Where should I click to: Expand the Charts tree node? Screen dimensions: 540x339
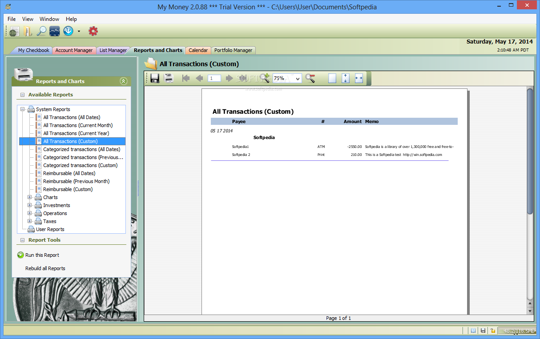coord(30,197)
